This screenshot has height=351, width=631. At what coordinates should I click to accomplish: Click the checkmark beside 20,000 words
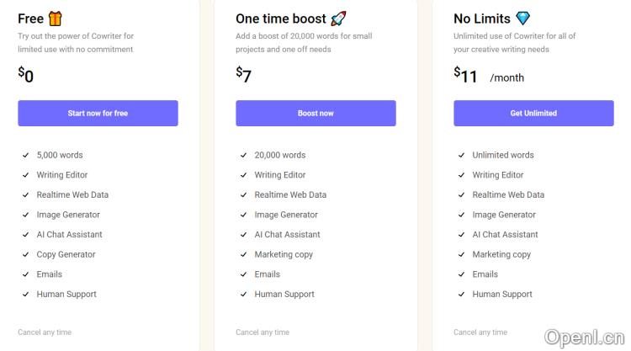pyautogui.click(x=243, y=155)
